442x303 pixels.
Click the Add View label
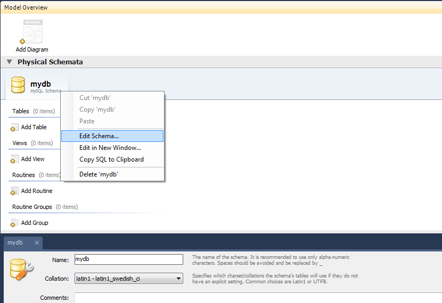[32, 159]
